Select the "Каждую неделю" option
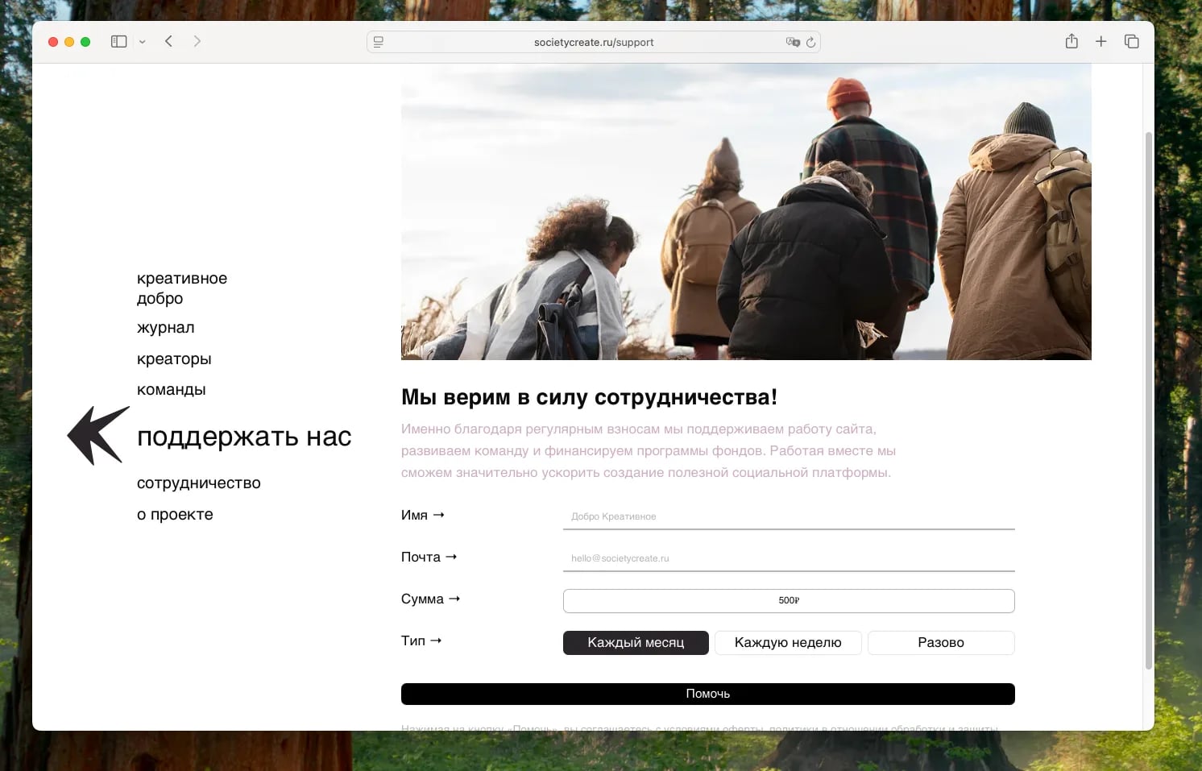This screenshot has width=1202, height=771. pyautogui.click(x=788, y=643)
